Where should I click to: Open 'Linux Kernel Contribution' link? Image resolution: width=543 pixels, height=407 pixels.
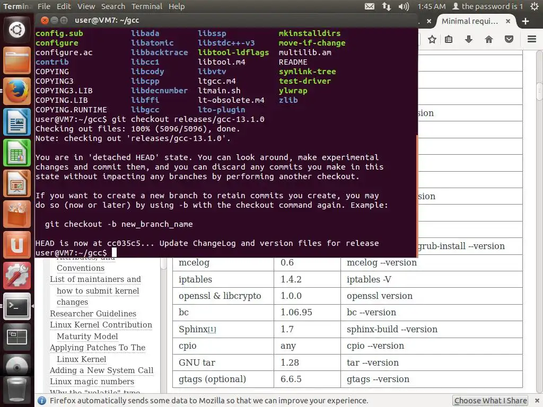tap(101, 325)
